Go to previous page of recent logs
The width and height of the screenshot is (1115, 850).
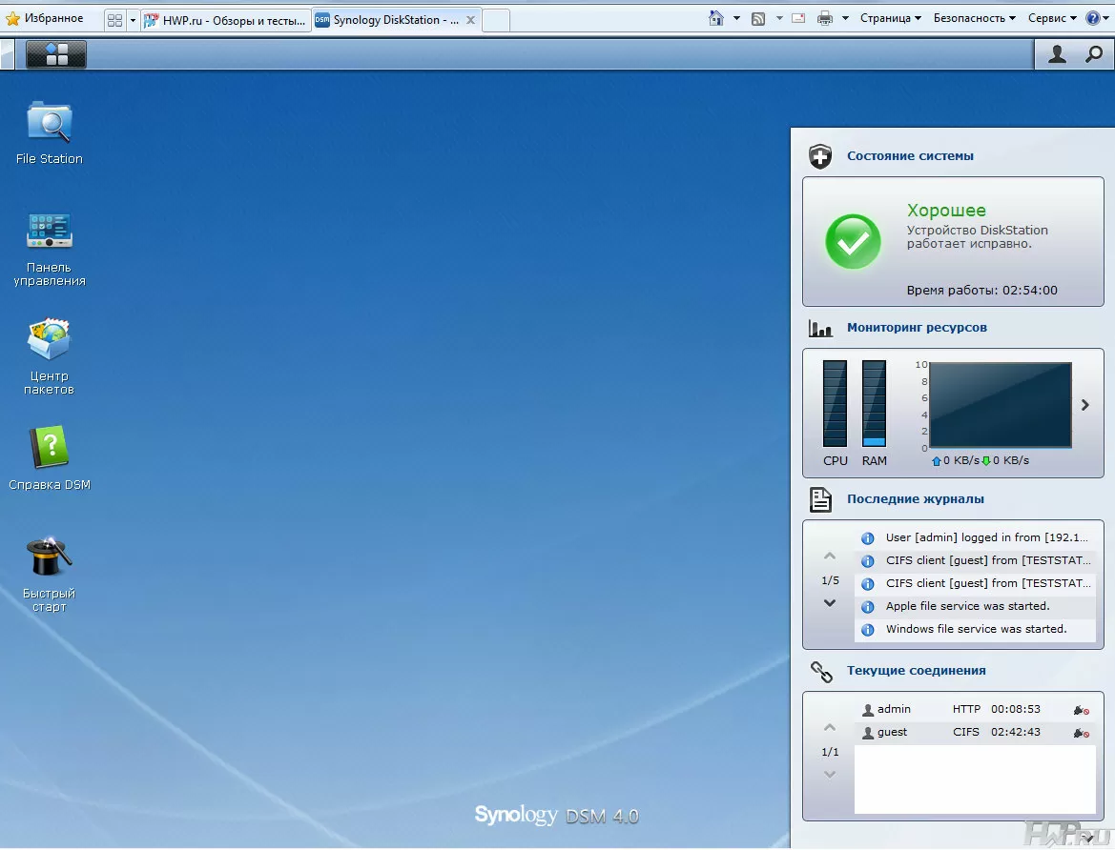(830, 557)
